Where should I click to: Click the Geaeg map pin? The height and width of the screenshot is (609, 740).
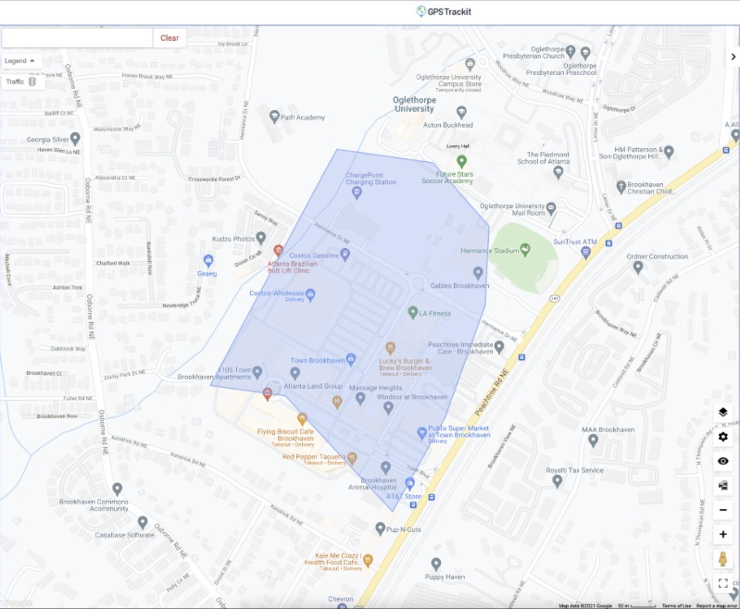tap(208, 261)
